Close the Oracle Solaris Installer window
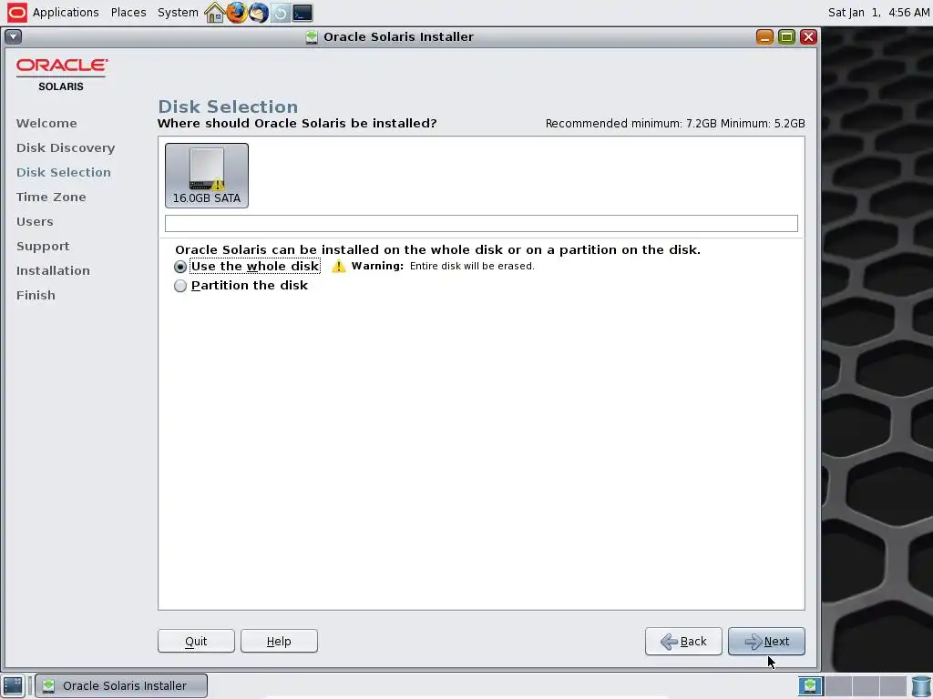 click(808, 36)
